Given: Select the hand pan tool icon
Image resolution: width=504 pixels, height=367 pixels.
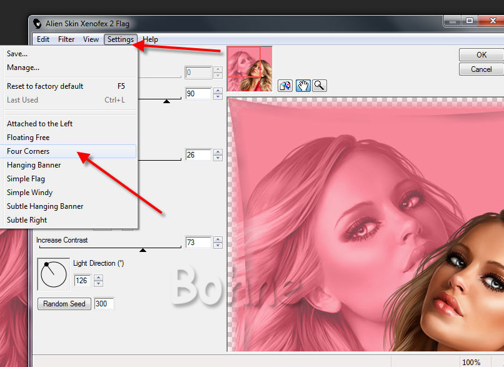Looking at the screenshot, I should click(x=303, y=86).
